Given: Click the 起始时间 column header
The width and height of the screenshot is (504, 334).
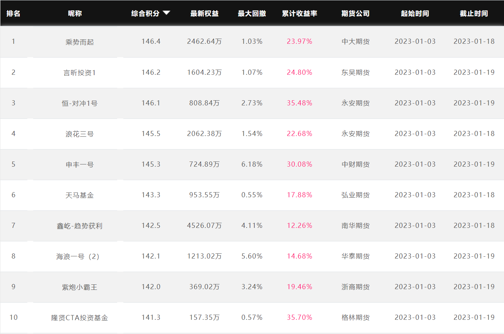Looking at the screenshot, I should [x=415, y=13].
